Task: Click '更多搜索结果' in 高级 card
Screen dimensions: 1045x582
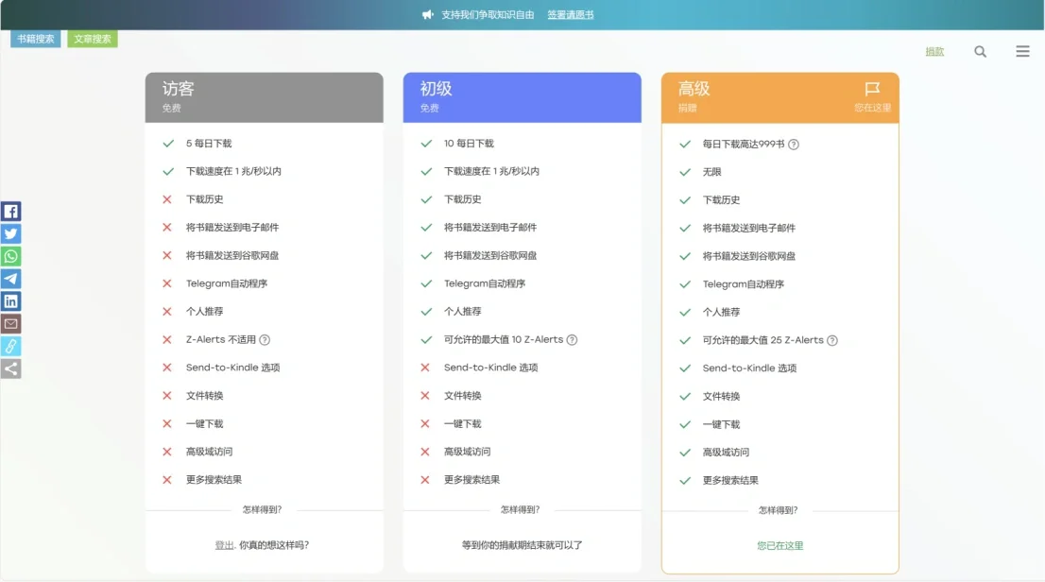Action: pos(730,481)
